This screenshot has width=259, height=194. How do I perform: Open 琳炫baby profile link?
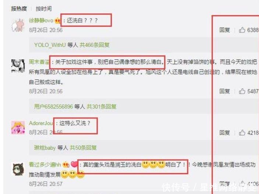click(45, 147)
